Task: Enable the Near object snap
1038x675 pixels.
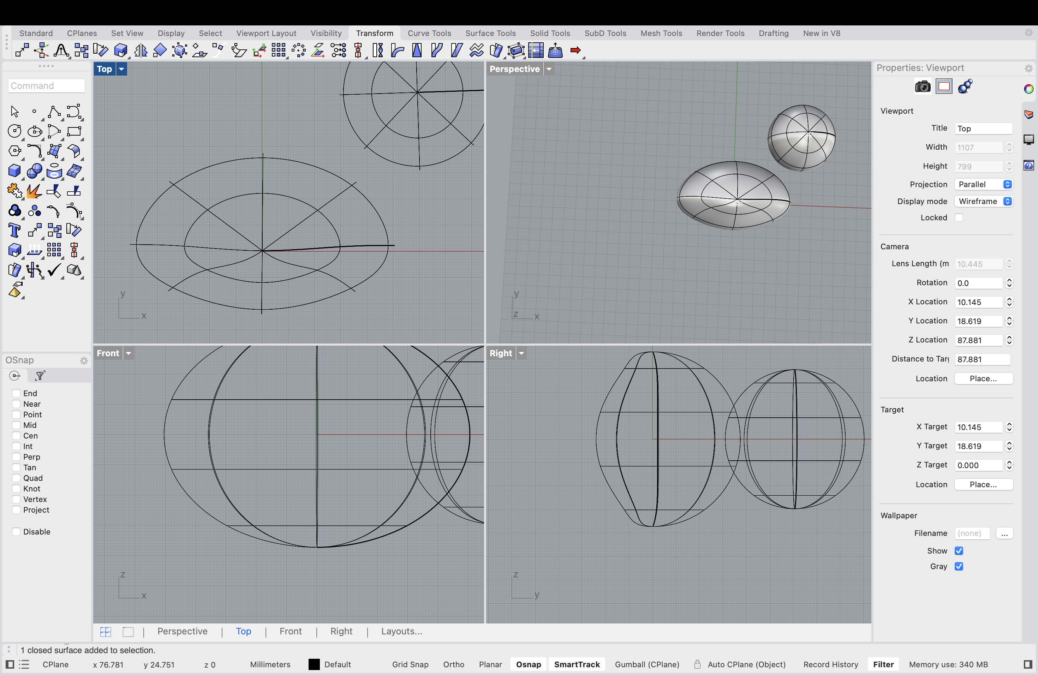Action: coord(16,404)
